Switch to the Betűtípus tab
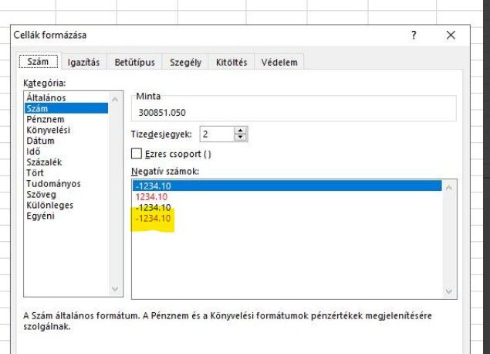Viewport: 490px width, 354px height. tap(135, 63)
